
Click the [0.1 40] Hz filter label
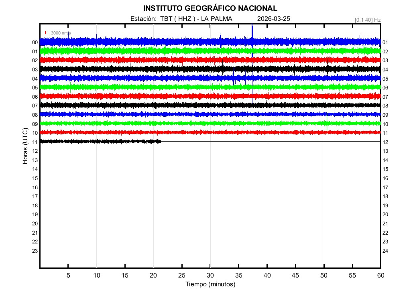coord(367,20)
